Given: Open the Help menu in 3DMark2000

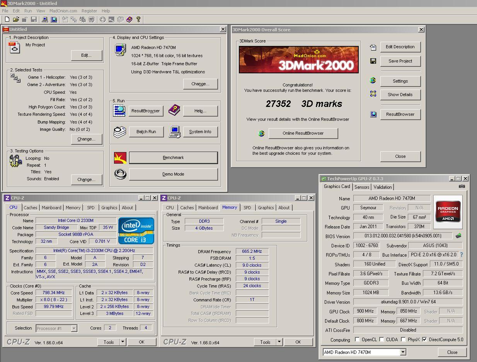Looking at the screenshot, I should (x=106, y=11).
